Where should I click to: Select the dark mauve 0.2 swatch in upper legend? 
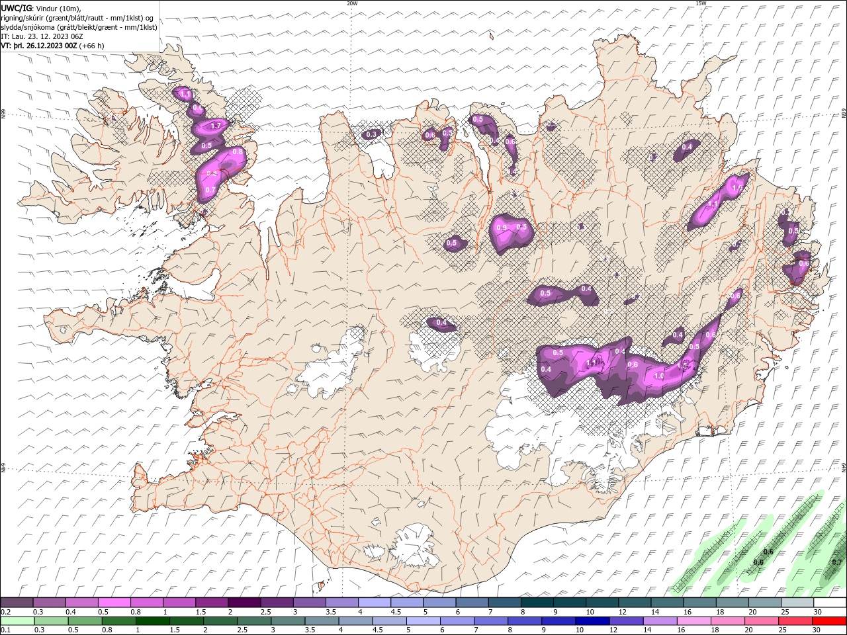point(18,603)
